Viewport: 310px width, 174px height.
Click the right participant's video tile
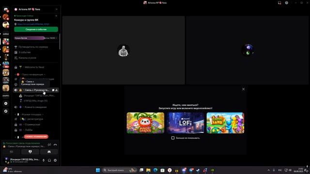click(x=247, y=50)
